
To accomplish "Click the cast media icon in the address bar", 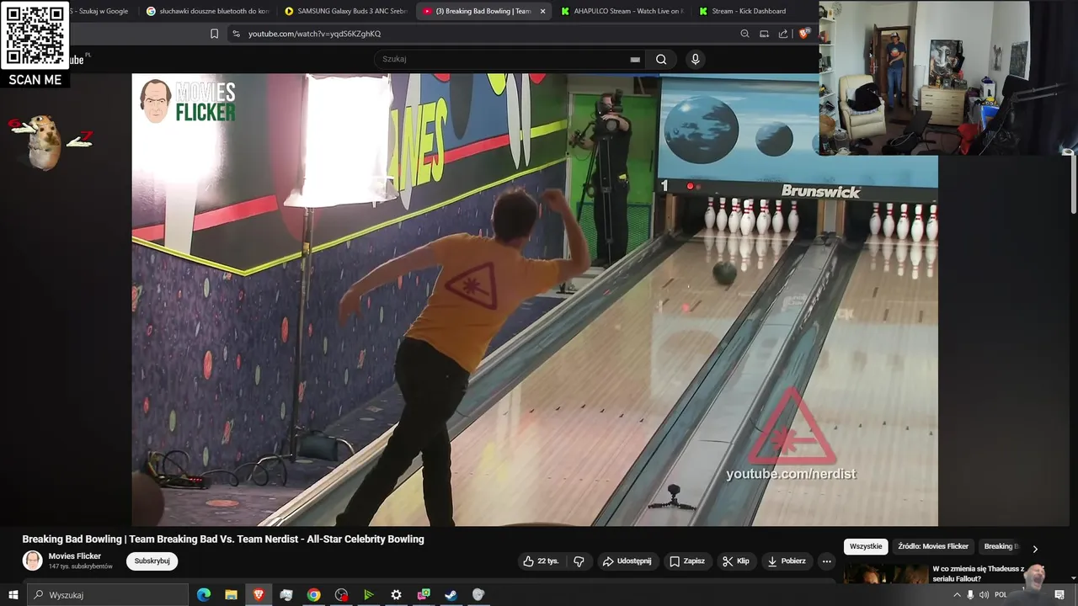I will coord(764,34).
